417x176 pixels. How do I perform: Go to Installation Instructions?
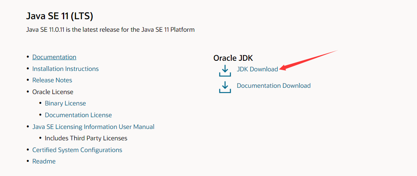[x=65, y=69]
